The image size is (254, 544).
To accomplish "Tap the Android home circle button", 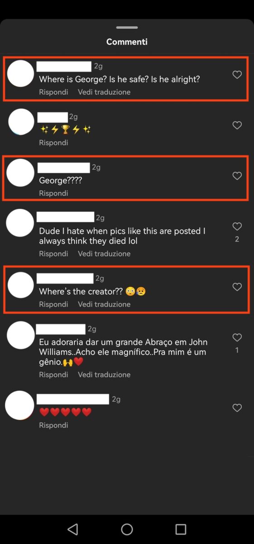I will pos(127,529).
